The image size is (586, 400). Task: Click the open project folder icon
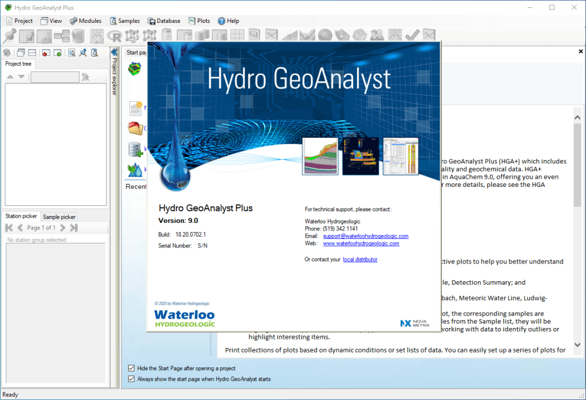135,128
